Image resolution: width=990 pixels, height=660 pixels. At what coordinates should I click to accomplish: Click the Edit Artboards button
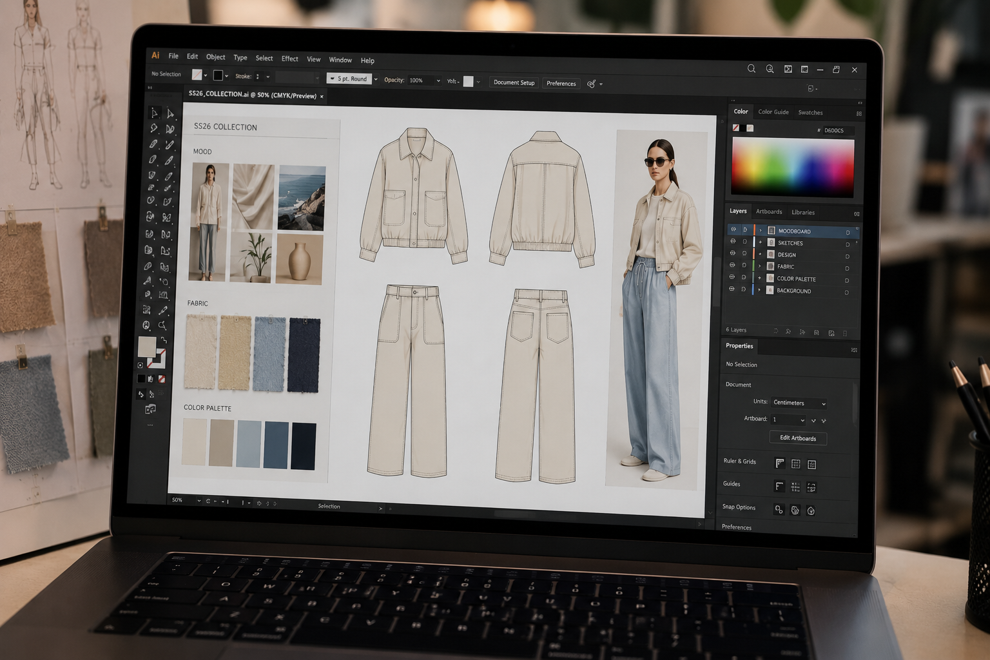tap(798, 438)
